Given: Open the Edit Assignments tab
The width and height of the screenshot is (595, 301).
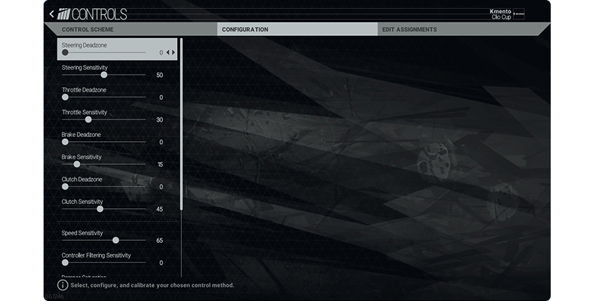Looking at the screenshot, I should click(410, 30).
